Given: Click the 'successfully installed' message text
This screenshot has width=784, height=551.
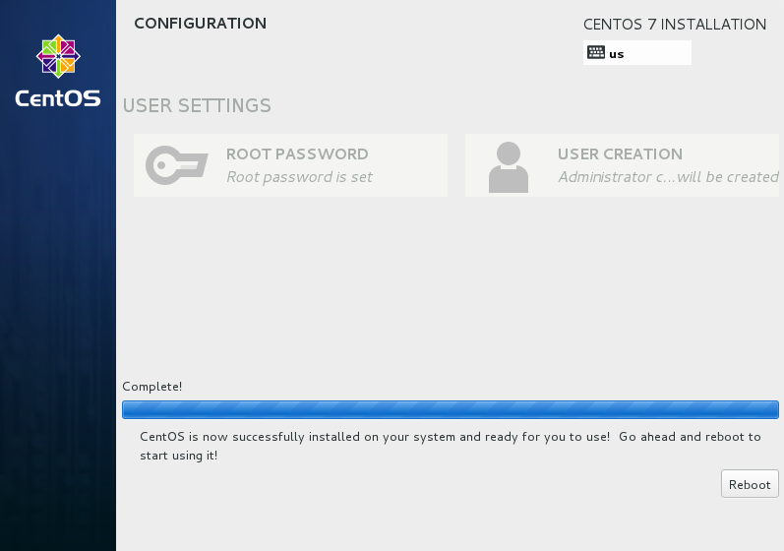Looking at the screenshot, I should tap(374, 436).
